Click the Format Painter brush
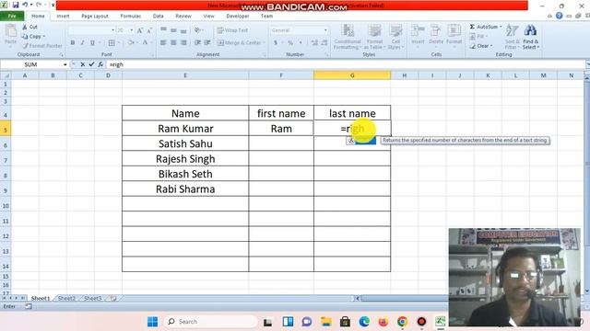The width and height of the screenshot is (590, 331). click(26, 46)
